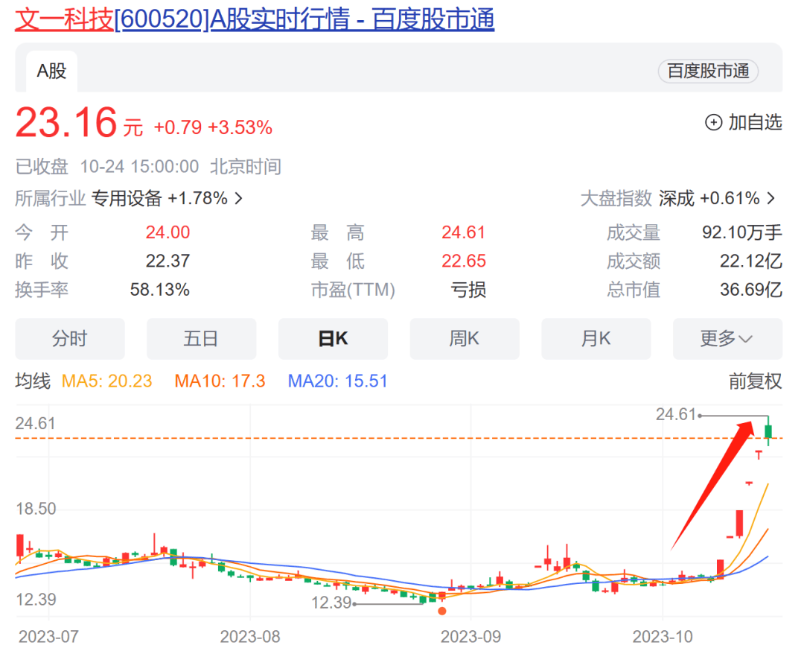Select the MA20: 15.51 indicator label
The height and width of the screenshot is (651, 804).
pos(337,381)
